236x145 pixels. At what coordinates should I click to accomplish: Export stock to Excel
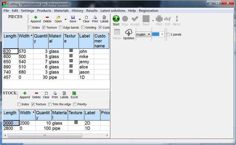(x=74, y=95)
